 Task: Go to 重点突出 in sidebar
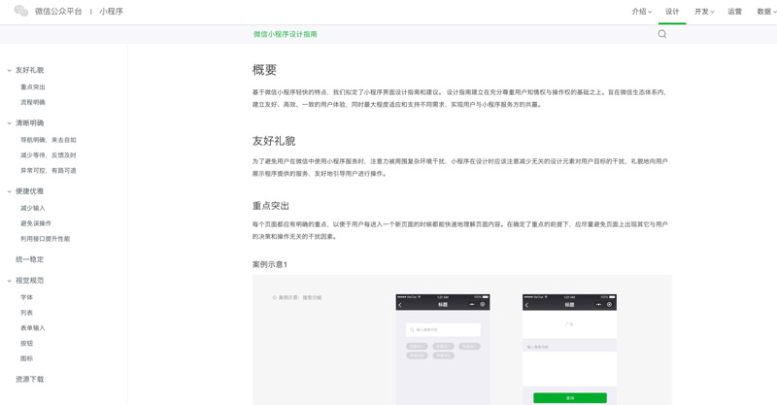[33, 87]
